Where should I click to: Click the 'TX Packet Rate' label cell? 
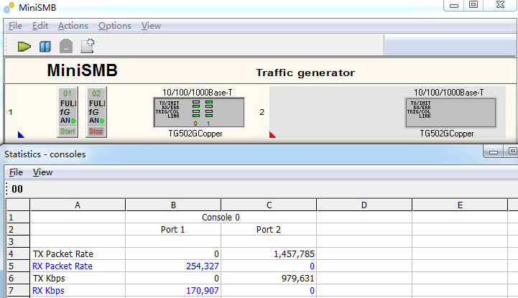click(x=78, y=253)
